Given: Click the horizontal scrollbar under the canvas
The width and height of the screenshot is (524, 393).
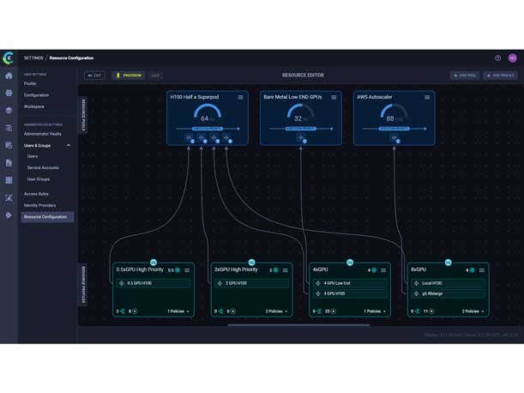Looking at the screenshot, I should point(298,325).
